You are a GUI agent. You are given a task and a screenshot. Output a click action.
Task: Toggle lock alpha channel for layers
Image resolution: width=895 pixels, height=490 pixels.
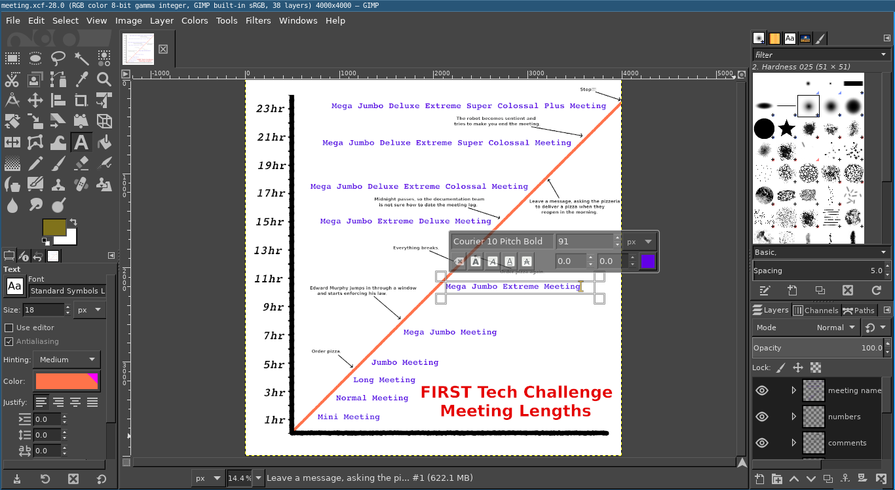point(816,367)
